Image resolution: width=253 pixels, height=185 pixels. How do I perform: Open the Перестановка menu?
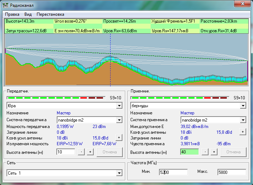[50, 14]
